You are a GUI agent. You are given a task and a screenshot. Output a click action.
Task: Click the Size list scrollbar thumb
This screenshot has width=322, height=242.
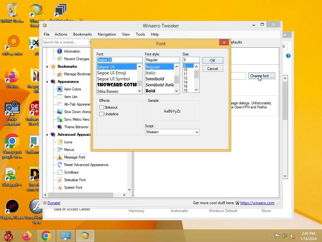click(x=196, y=74)
